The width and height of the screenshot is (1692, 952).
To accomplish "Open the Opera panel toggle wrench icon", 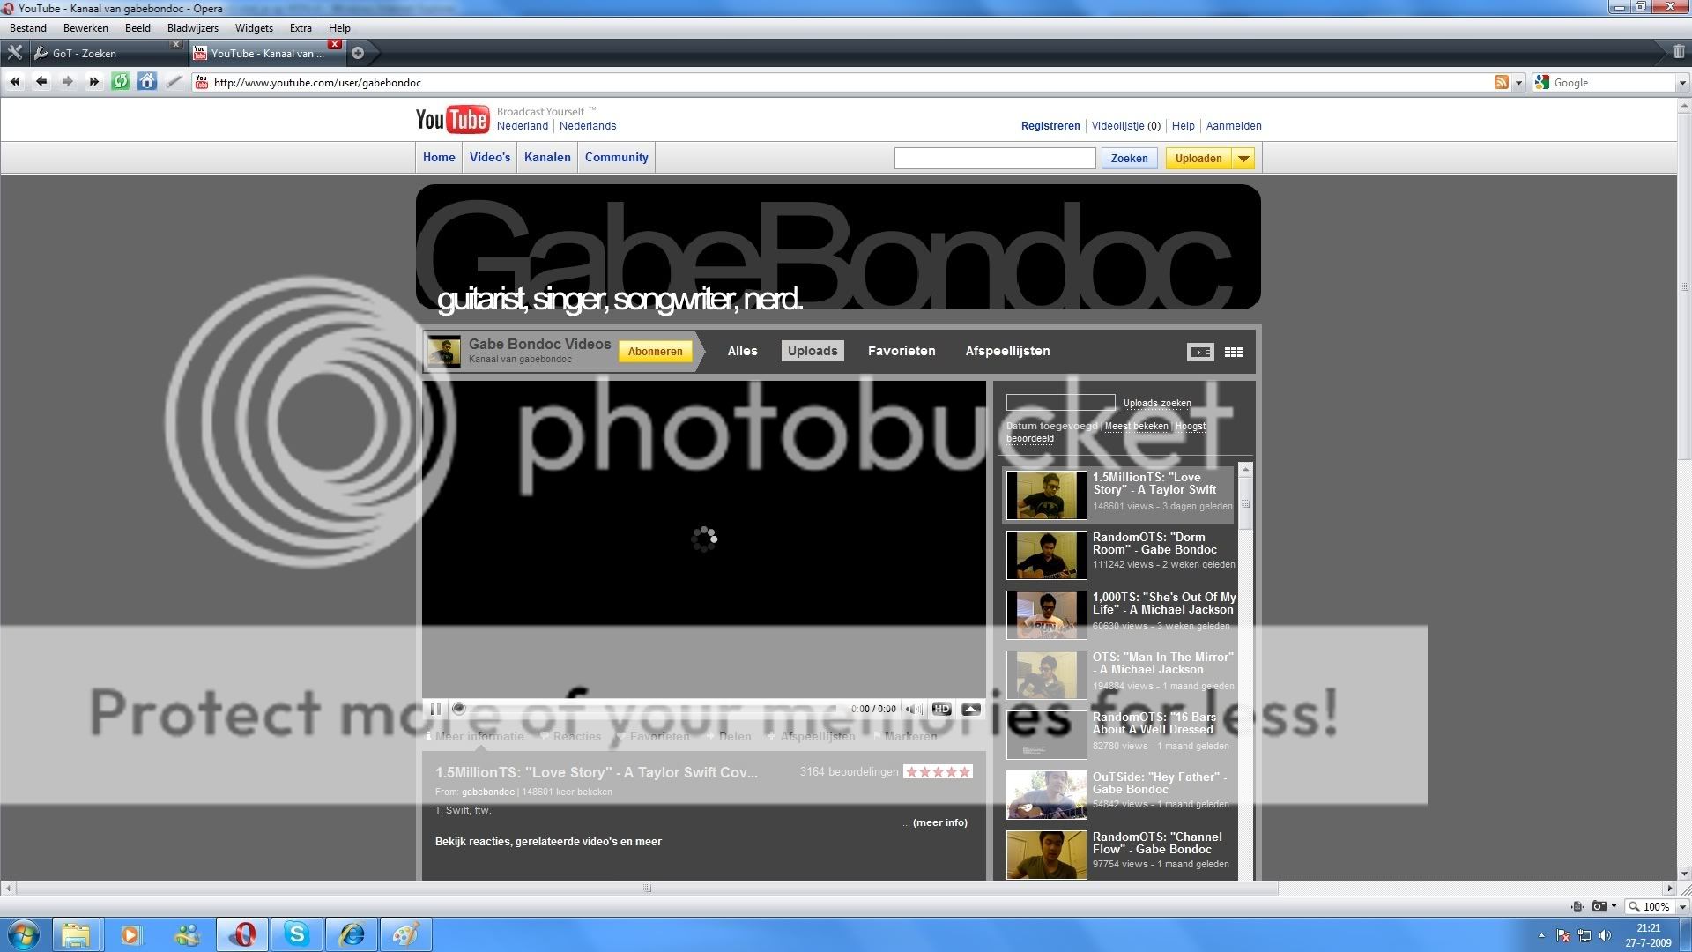I will tap(14, 53).
